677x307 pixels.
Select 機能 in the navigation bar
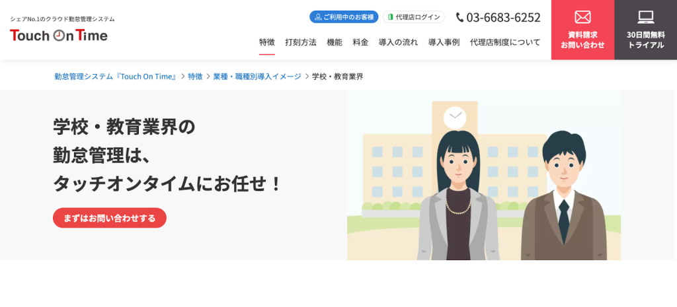point(335,42)
